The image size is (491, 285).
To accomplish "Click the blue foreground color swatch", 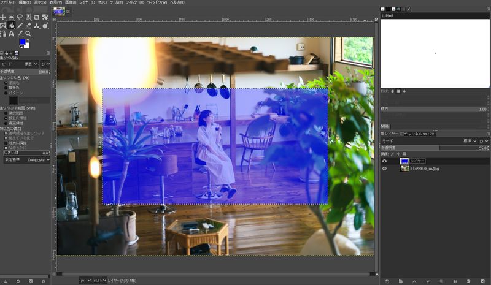I will (x=23, y=42).
